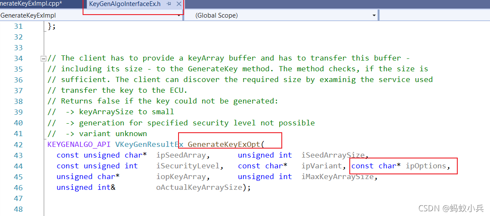This screenshot has height=216, width=490.
Task: Click the GenerateKeyExOpt function name
Action: (224, 145)
